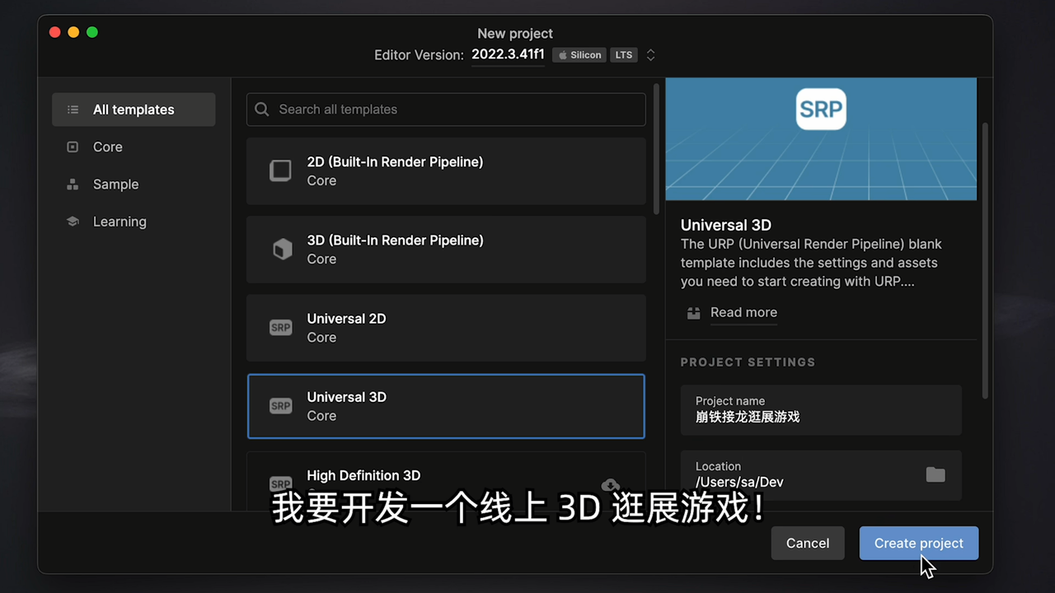Switch to the Core templates category
This screenshot has height=593, width=1055.
click(x=107, y=147)
